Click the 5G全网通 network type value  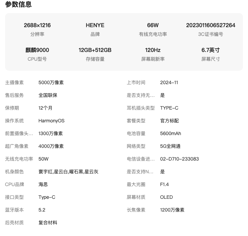pos(170,146)
